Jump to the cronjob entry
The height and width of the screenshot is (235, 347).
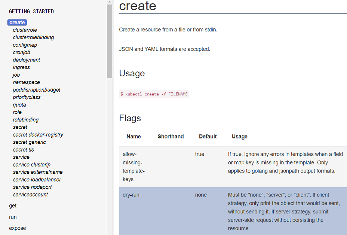coord(21,52)
